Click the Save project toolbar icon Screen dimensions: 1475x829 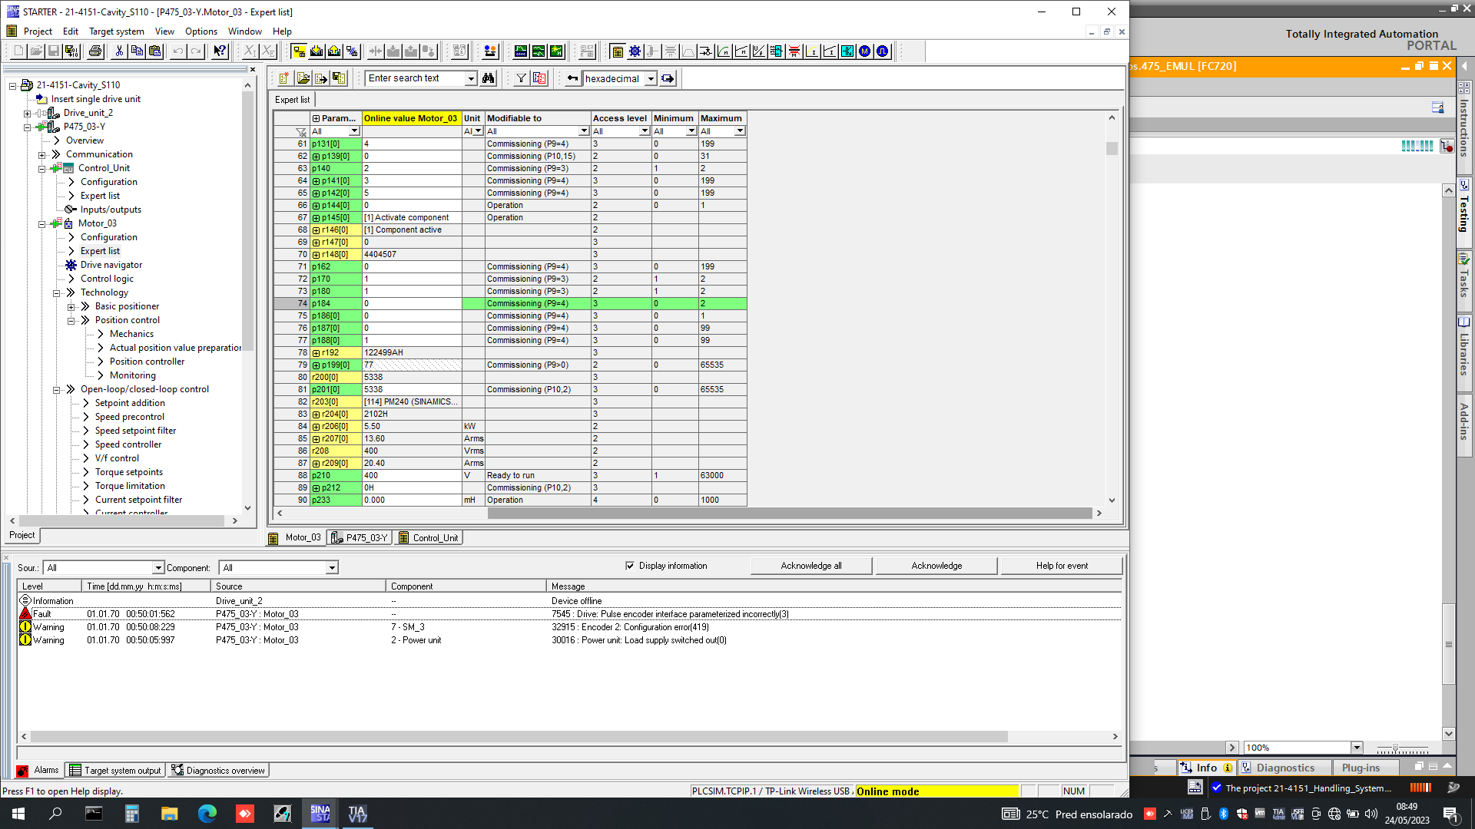point(54,51)
